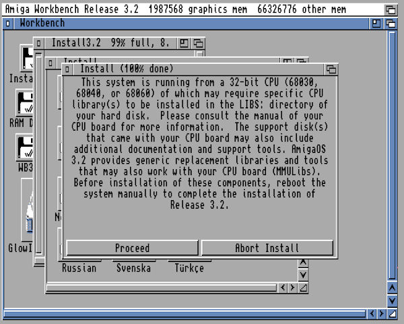
Task: Click the Install dialog depth gadget
Action: [x=331, y=69]
